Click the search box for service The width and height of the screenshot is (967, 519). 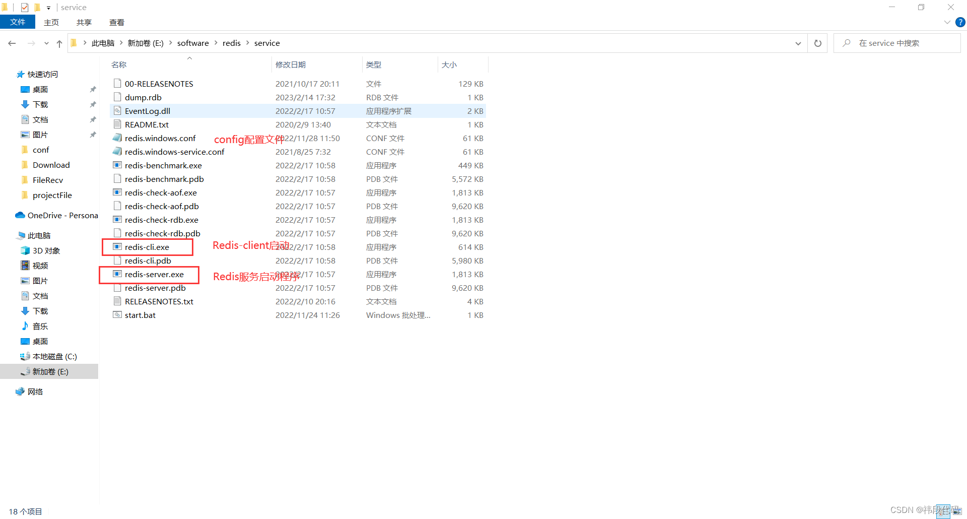coord(897,43)
